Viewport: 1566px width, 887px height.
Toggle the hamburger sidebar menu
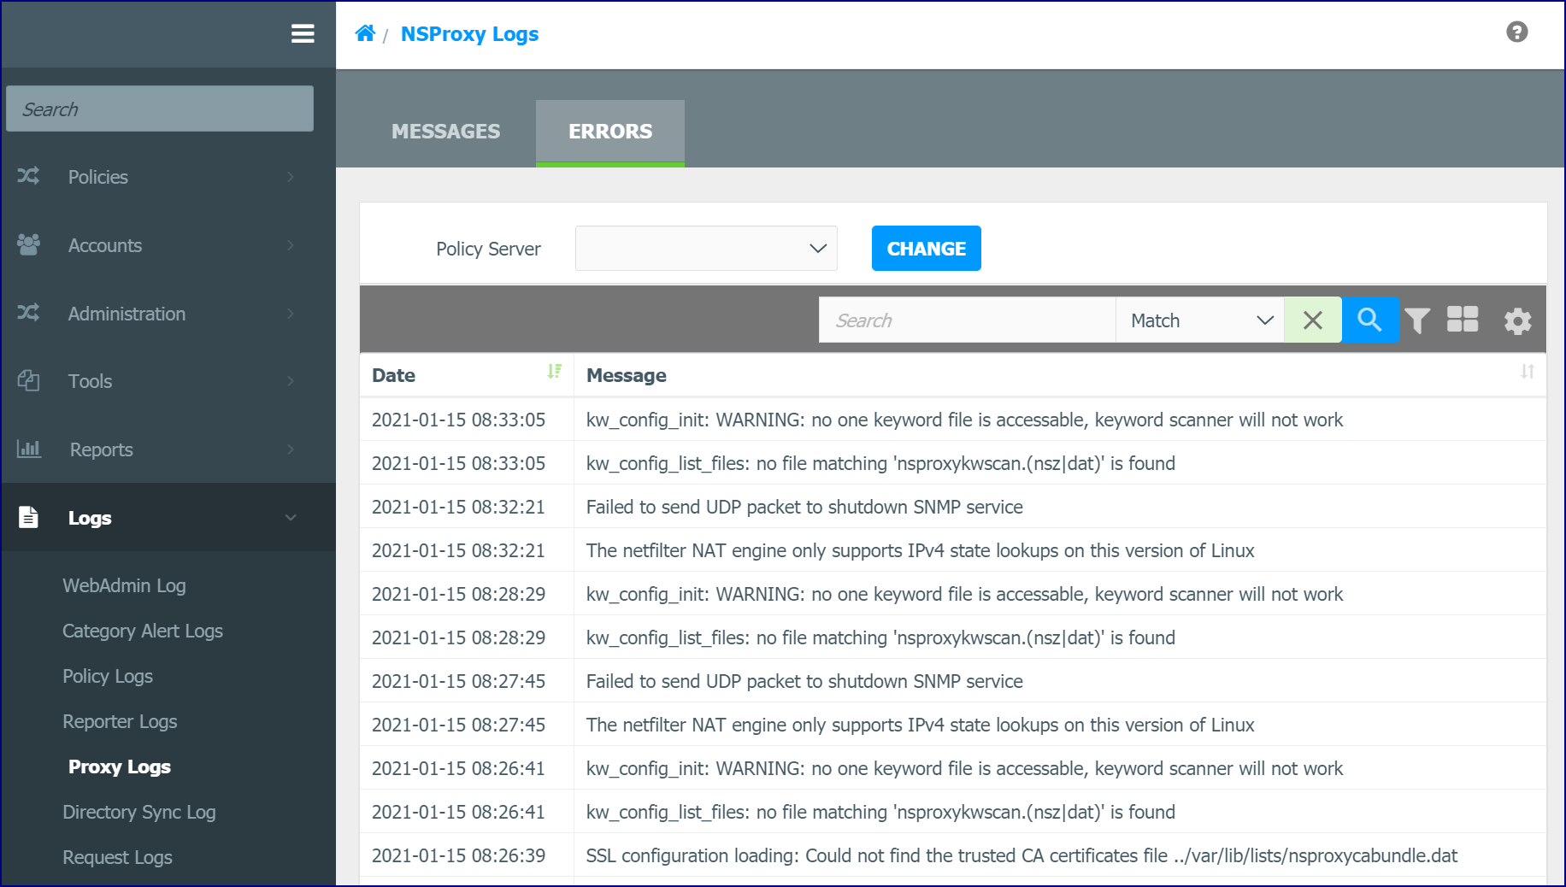click(x=303, y=34)
